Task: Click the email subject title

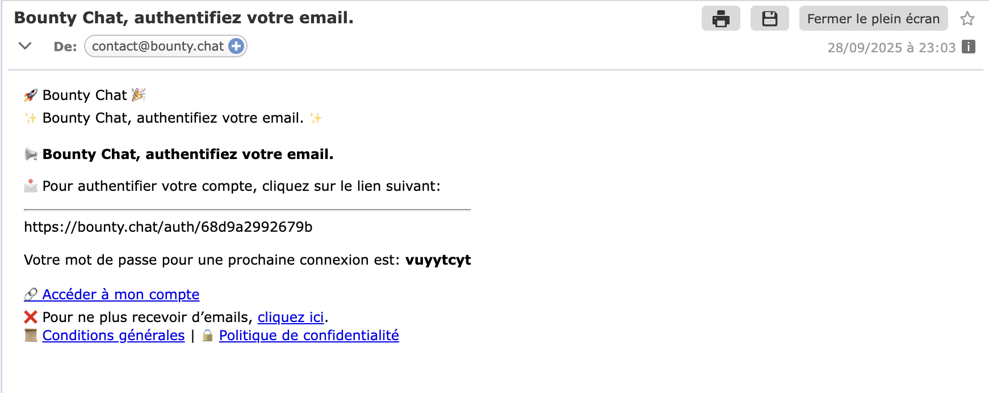Action: 184,18
